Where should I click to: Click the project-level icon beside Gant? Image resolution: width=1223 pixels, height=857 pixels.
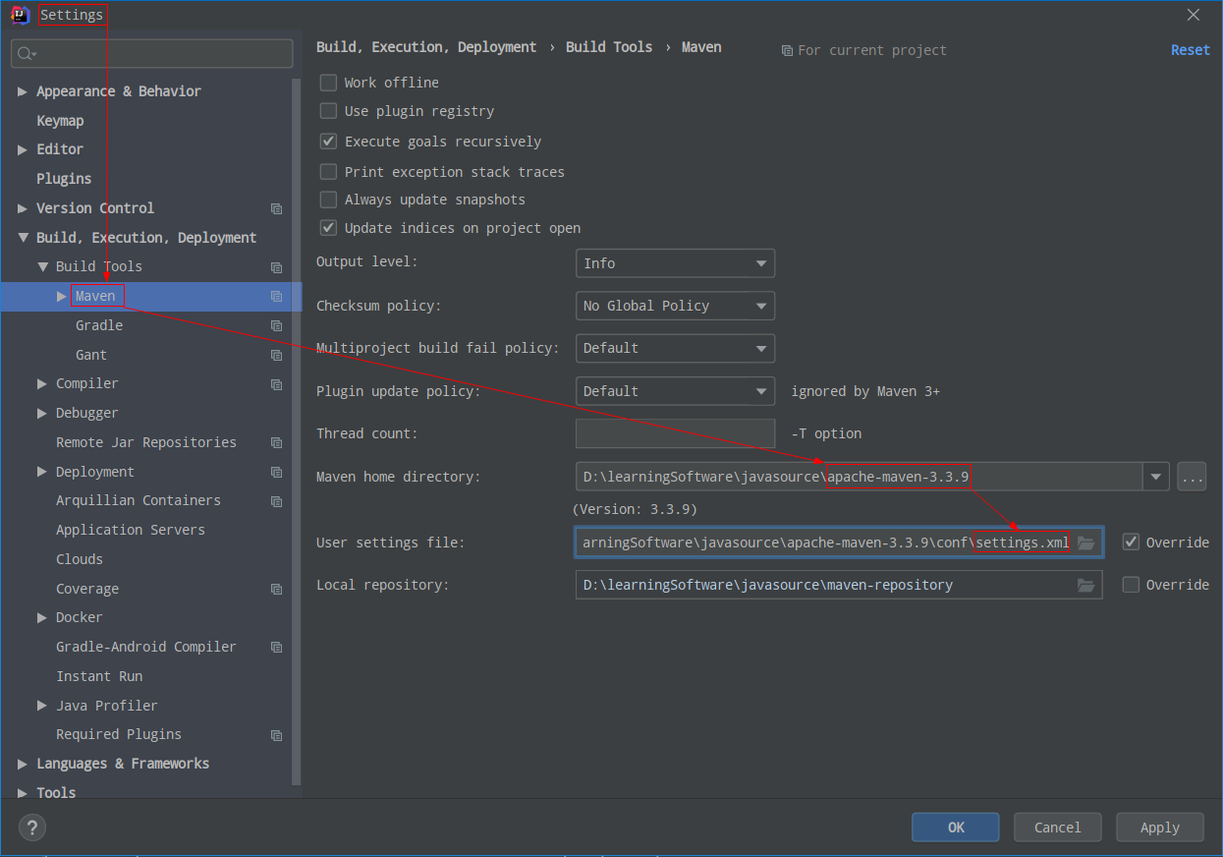tap(276, 355)
